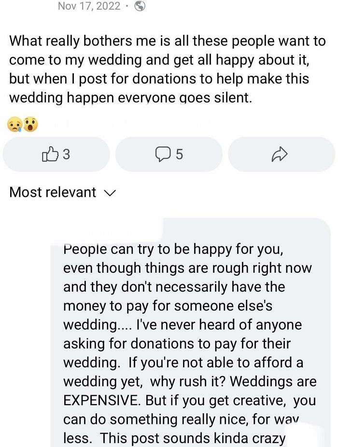
Task: Select the speech bubble beside the 5 count
Action: 164,154
